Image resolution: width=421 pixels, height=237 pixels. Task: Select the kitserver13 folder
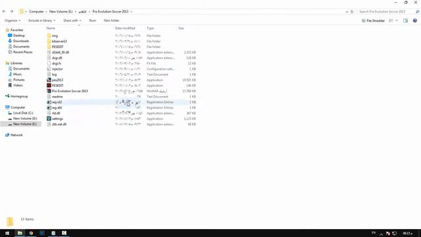point(59,41)
